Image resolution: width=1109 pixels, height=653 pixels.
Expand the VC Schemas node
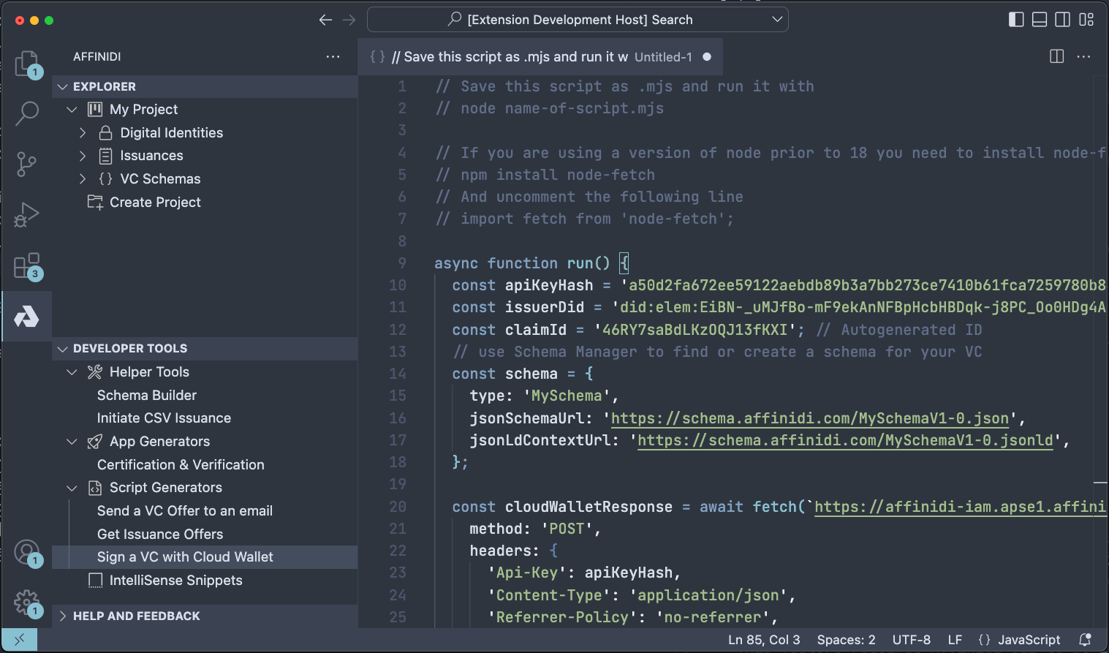click(83, 179)
